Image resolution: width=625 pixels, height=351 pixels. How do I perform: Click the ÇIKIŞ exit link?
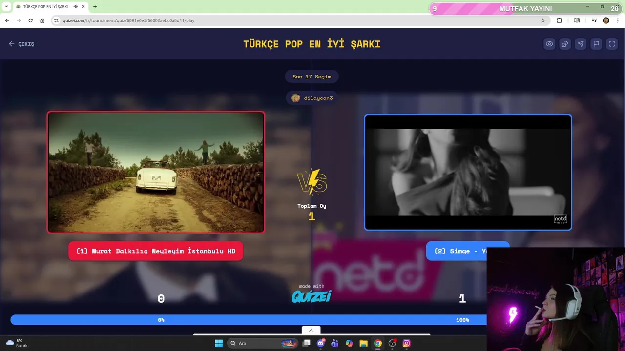(x=21, y=44)
